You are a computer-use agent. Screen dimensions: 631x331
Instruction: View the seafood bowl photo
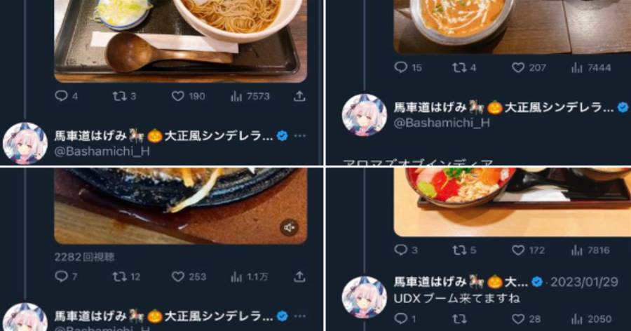tap(513, 202)
